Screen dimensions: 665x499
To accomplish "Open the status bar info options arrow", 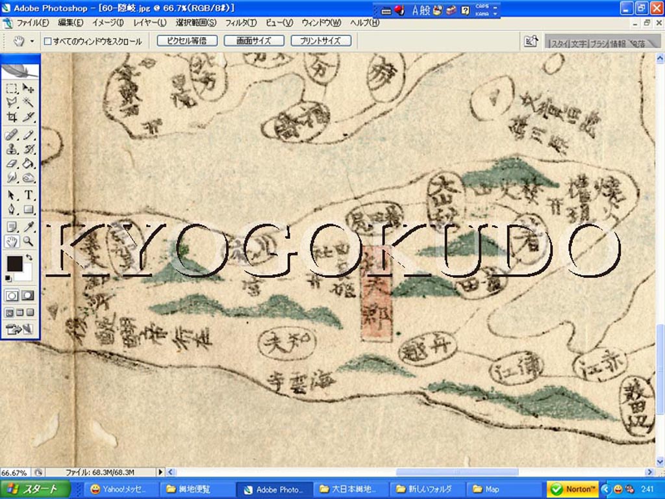I will [160, 472].
